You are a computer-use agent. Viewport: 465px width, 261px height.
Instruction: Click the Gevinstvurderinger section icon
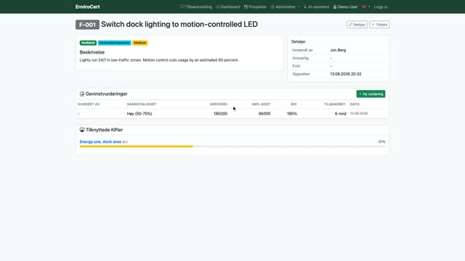pyautogui.click(x=82, y=94)
